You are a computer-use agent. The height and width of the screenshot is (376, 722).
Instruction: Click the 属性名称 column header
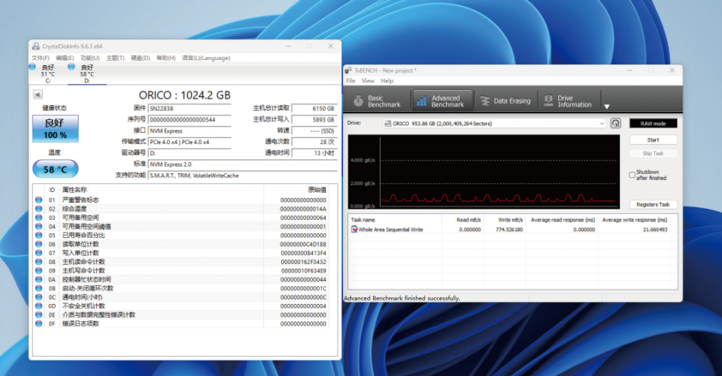tap(74, 190)
